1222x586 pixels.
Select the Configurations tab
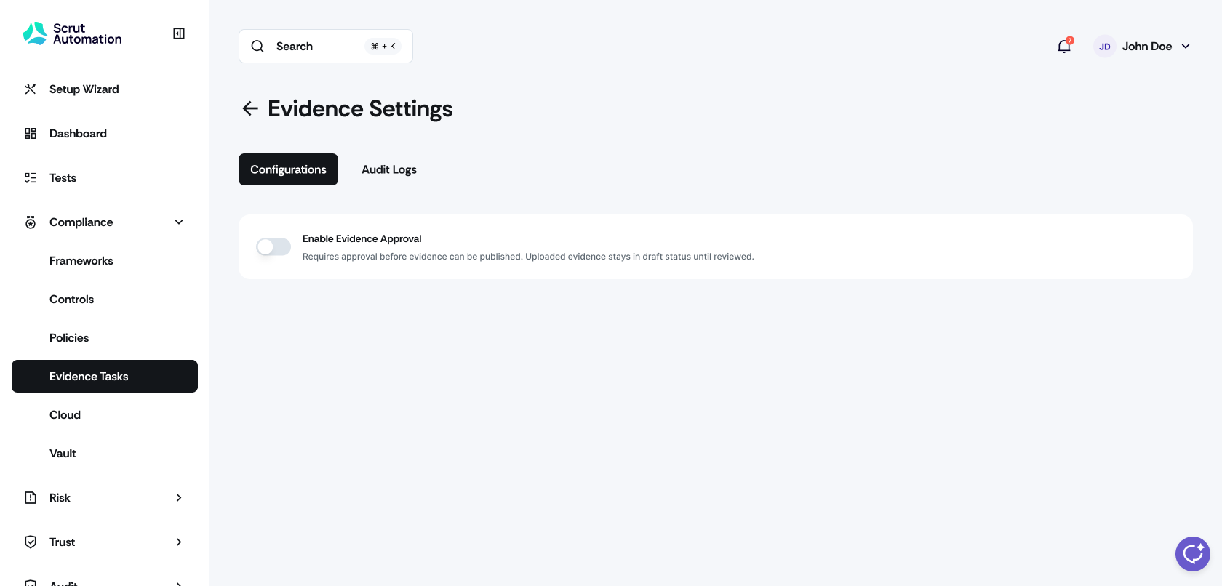[288, 169]
